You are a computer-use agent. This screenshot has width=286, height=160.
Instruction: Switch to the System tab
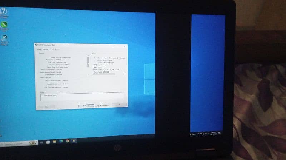pos(39,50)
